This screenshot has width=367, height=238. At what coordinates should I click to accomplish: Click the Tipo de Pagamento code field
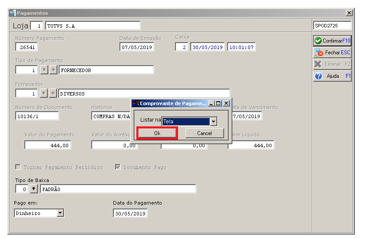pos(26,70)
